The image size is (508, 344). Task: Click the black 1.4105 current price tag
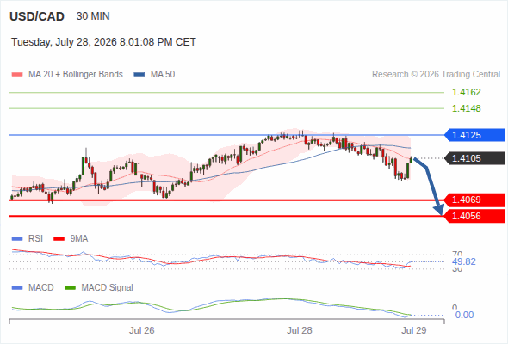coord(474,158)
